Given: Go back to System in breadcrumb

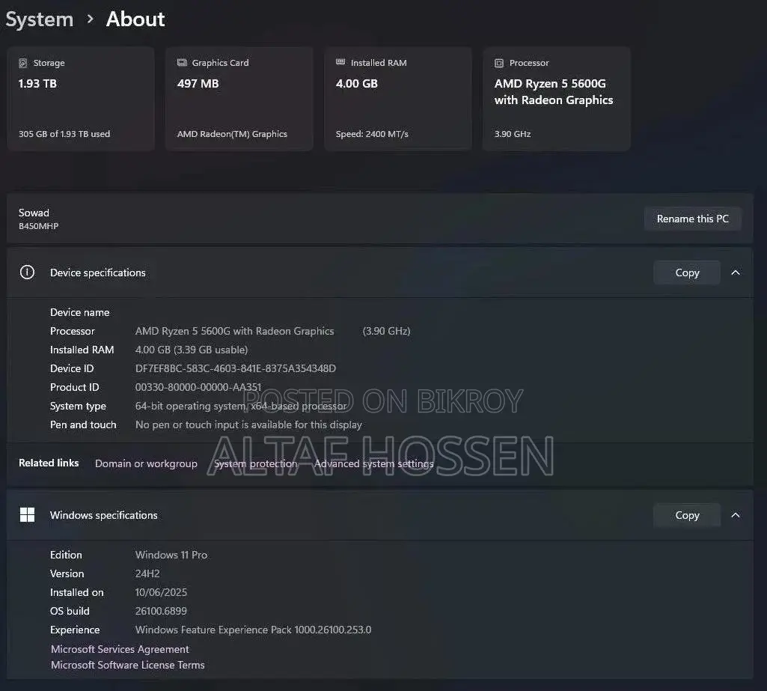Looking at the screenshot, I should 39,19.
